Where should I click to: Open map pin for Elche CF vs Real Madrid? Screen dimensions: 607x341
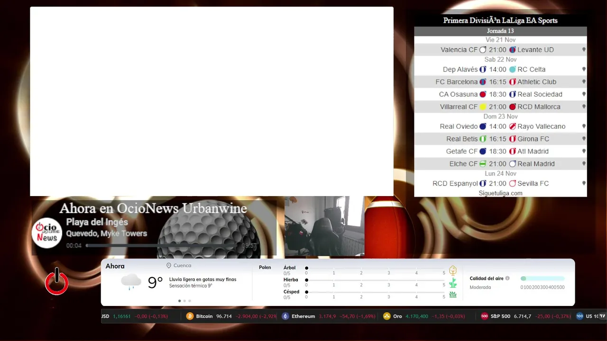[584, 164]
